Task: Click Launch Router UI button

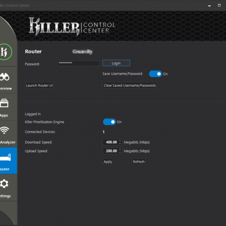Action: click(x=40, y=86)
